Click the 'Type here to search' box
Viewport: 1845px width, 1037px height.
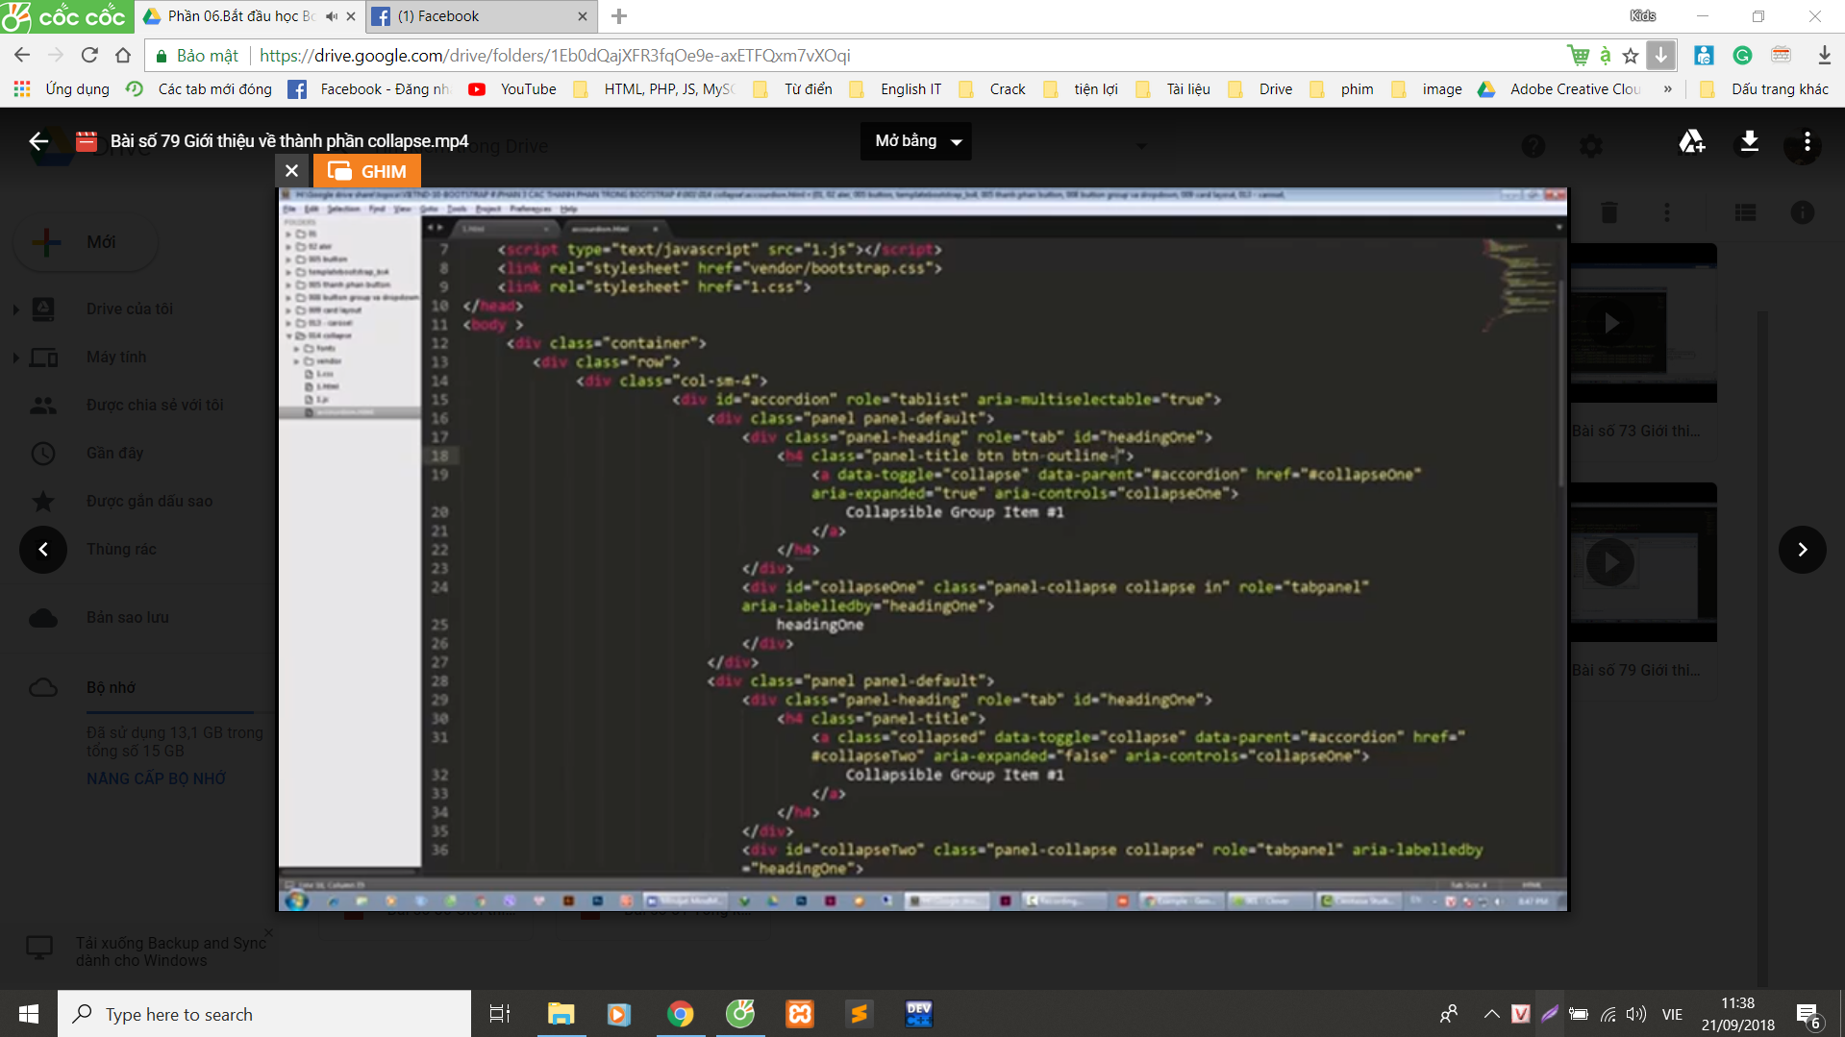264,1014
